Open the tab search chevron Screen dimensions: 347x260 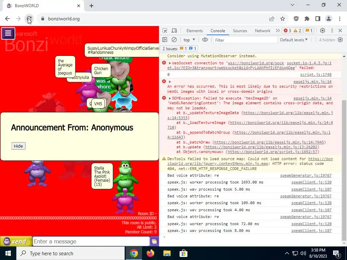click(292, 5)
